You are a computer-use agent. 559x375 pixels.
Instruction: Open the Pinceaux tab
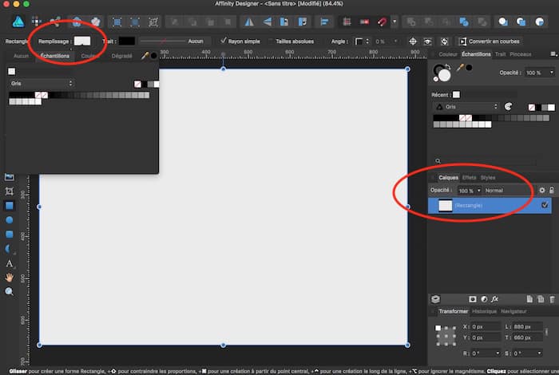[x=520, y=54]
